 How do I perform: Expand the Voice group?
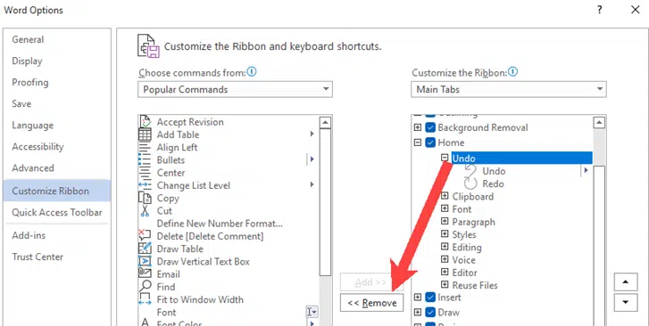pos(445,259)
